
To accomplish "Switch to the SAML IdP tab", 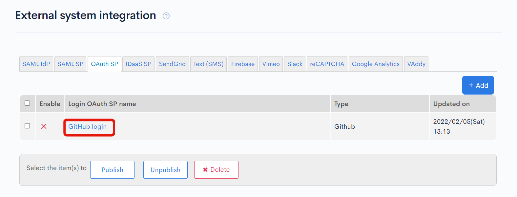I will (x=36, y=64).
